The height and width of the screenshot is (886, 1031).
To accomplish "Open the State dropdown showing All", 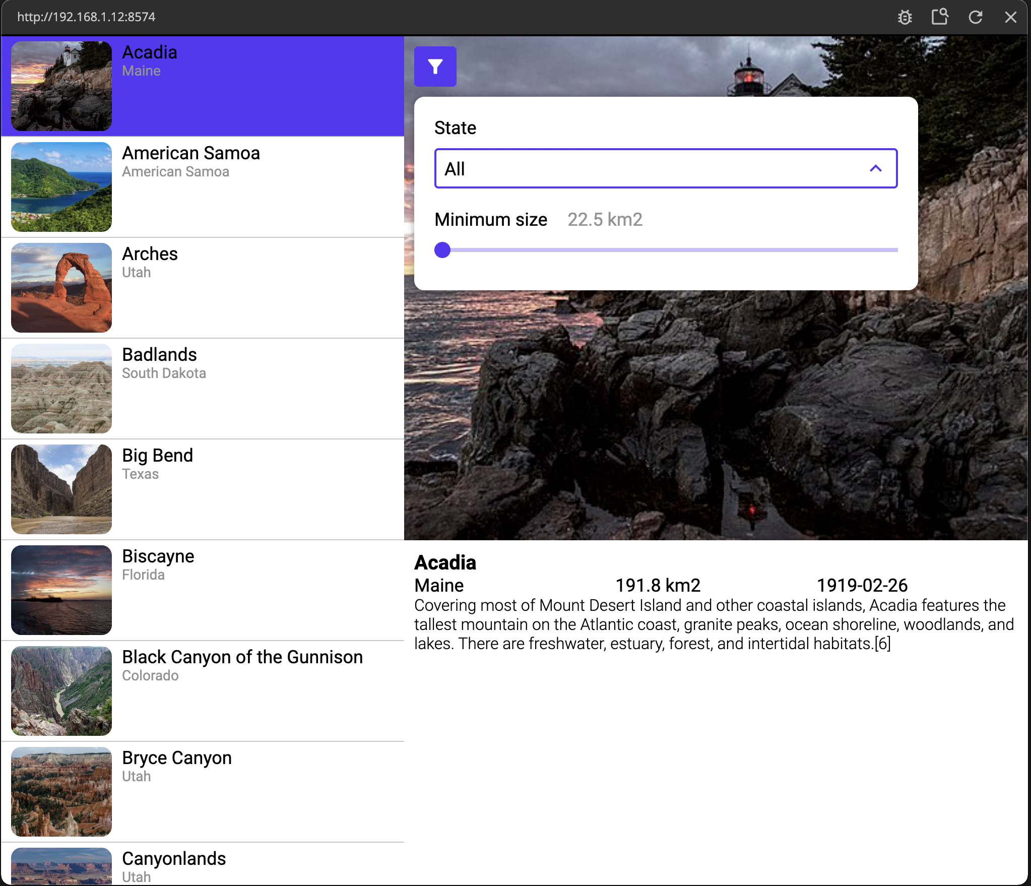I will pos(666,168).
